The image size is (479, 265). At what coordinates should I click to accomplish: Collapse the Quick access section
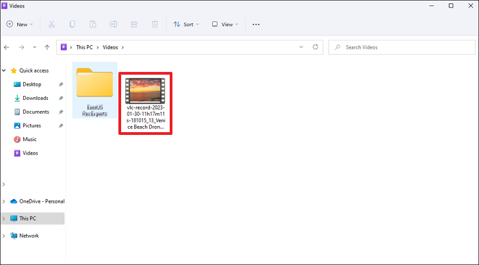4,71
